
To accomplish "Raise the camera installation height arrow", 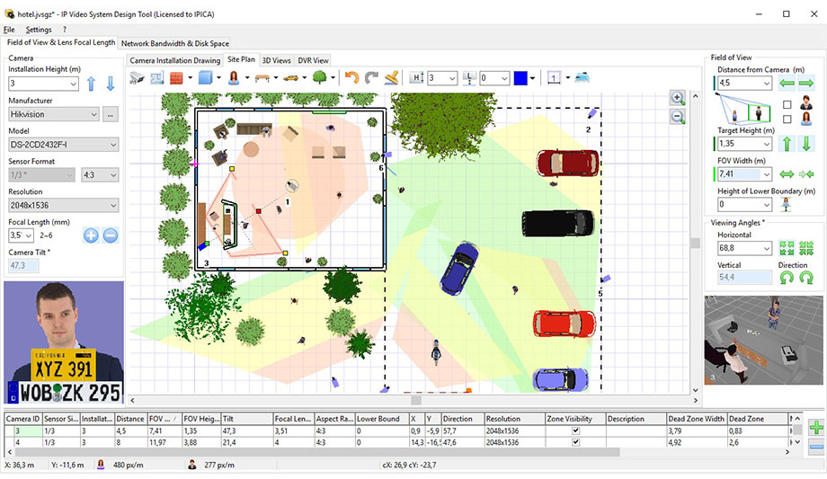I will tap(91, 84).
